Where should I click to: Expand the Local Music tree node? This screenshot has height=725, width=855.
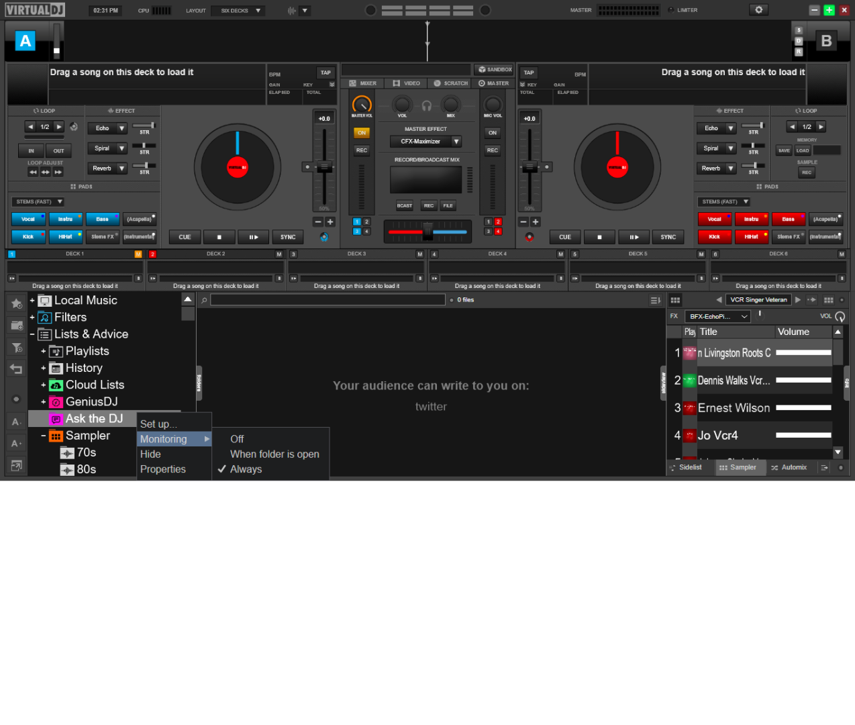32,301
